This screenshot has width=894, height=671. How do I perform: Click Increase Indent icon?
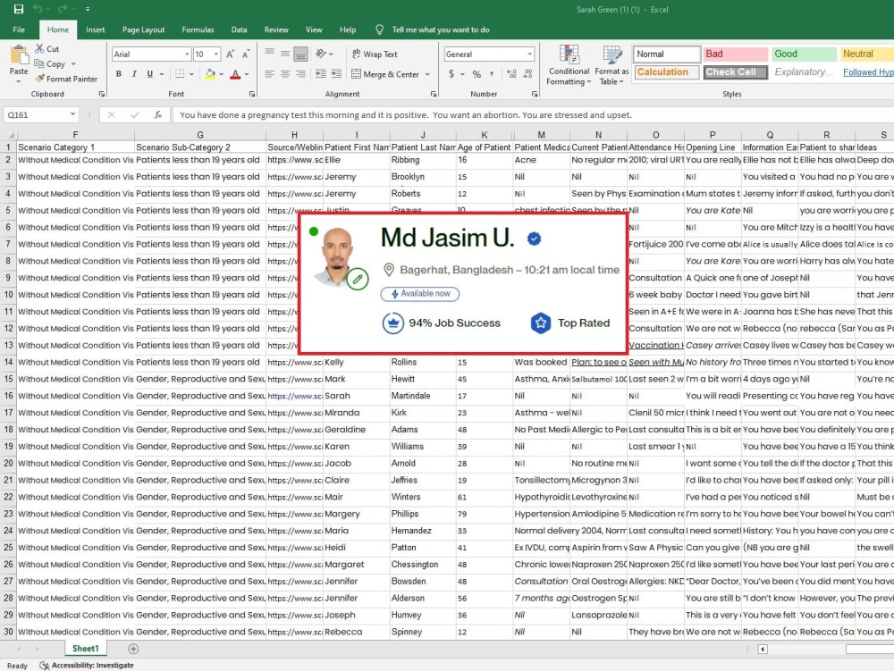336,73
